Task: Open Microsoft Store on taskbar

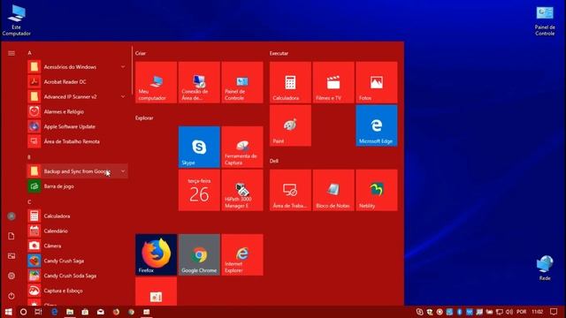Action: [x=85, y=312]
